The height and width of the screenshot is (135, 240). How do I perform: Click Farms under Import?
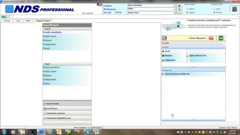[67, 48]
